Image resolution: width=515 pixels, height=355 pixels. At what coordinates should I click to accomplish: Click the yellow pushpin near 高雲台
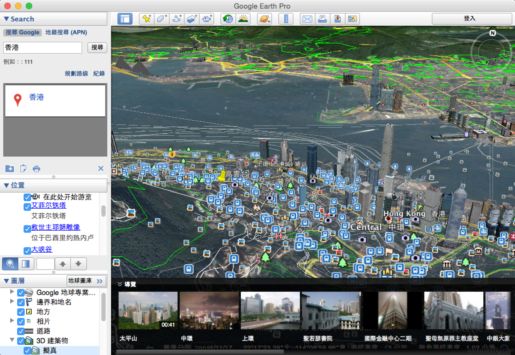pyautogui.click(x=222, y=176)
